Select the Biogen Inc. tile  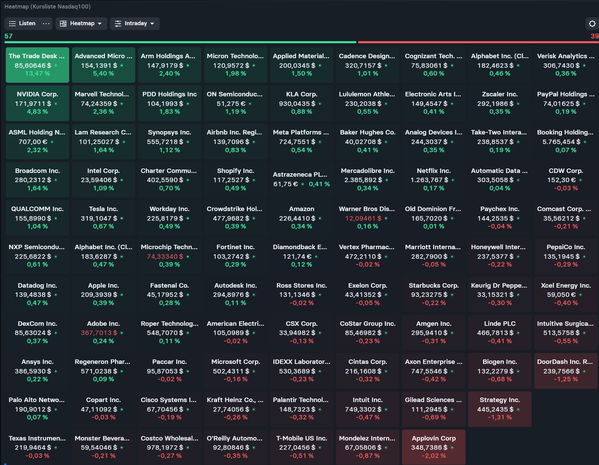[500, 371]
